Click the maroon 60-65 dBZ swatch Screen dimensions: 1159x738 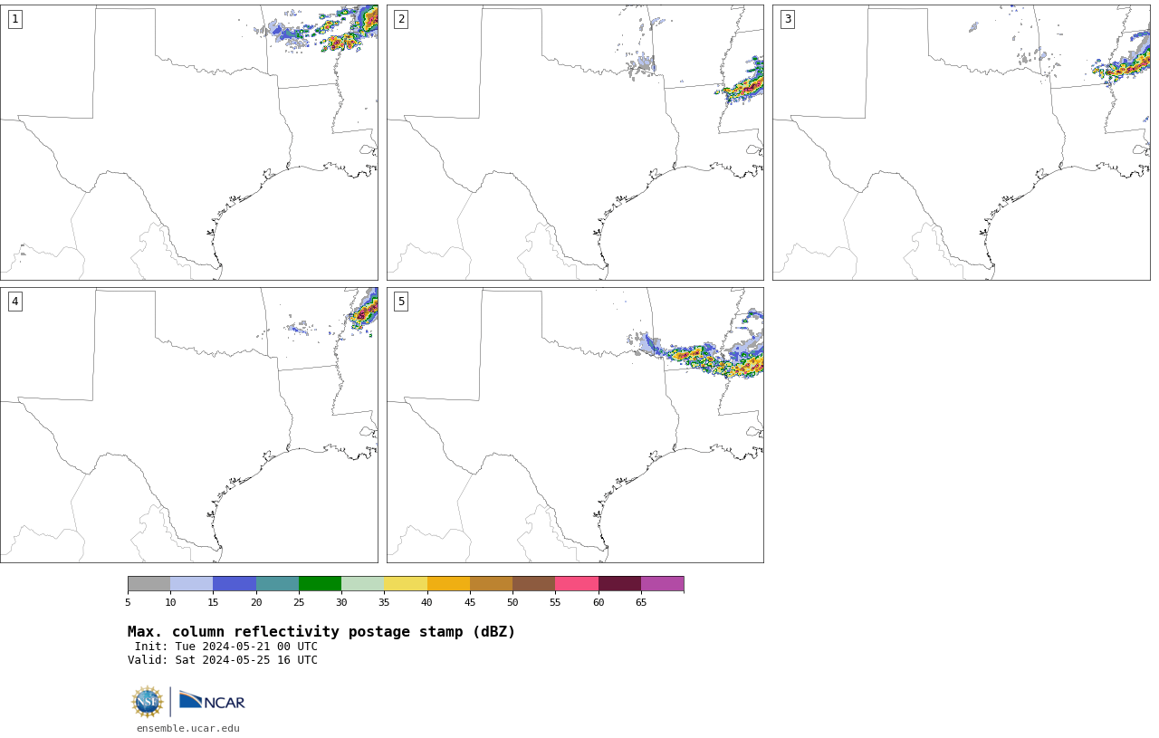[619, 583]
